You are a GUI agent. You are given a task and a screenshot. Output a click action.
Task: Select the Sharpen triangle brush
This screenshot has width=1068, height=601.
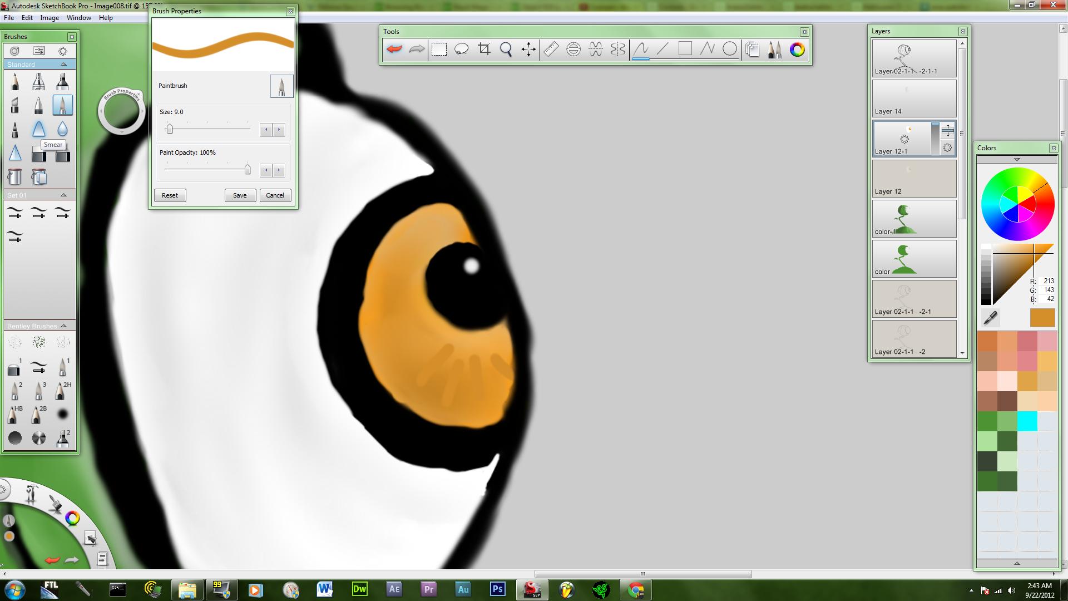click(x=15, y=152)
